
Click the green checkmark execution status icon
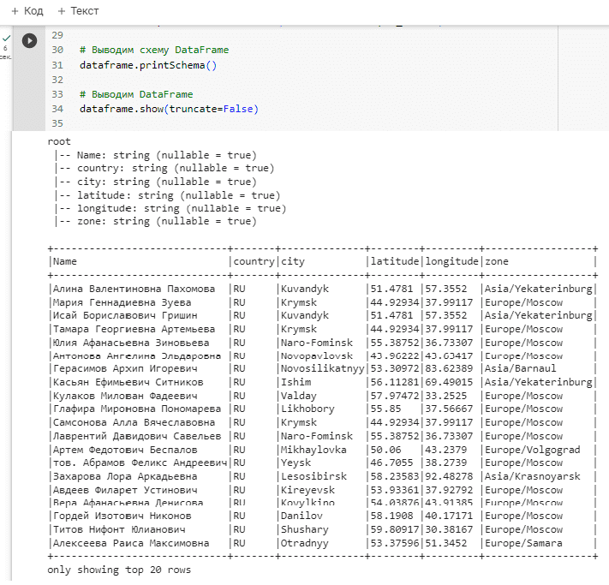click(x=6, y=38)
